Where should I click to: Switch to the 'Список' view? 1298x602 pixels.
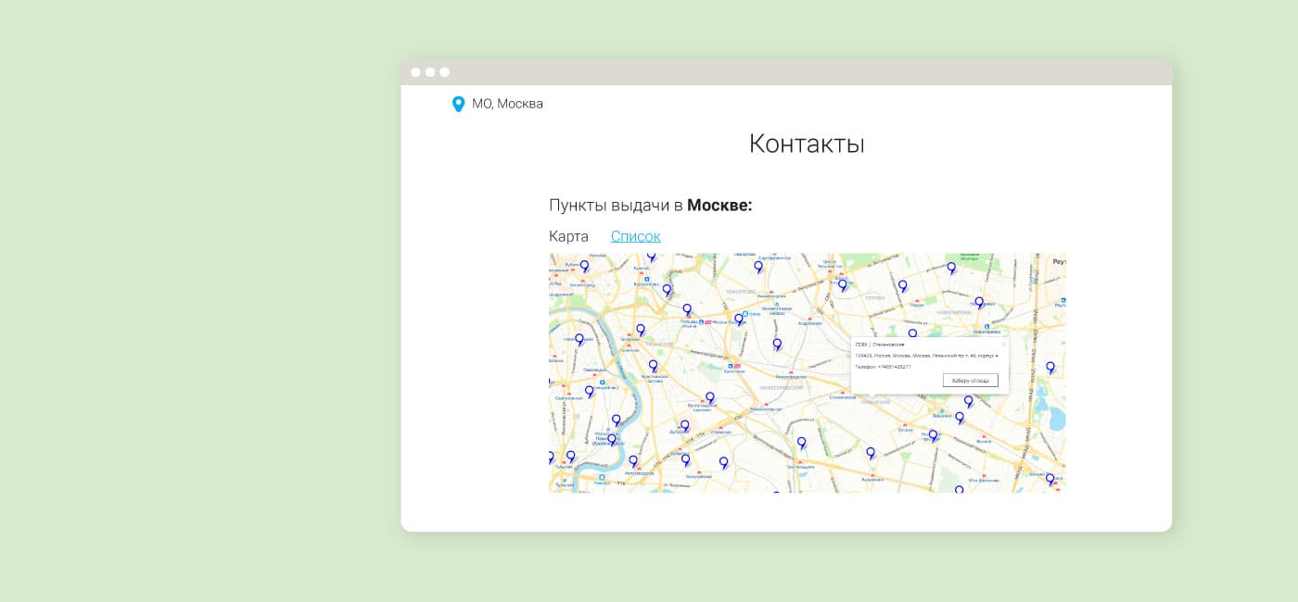(x=636, y=236)
